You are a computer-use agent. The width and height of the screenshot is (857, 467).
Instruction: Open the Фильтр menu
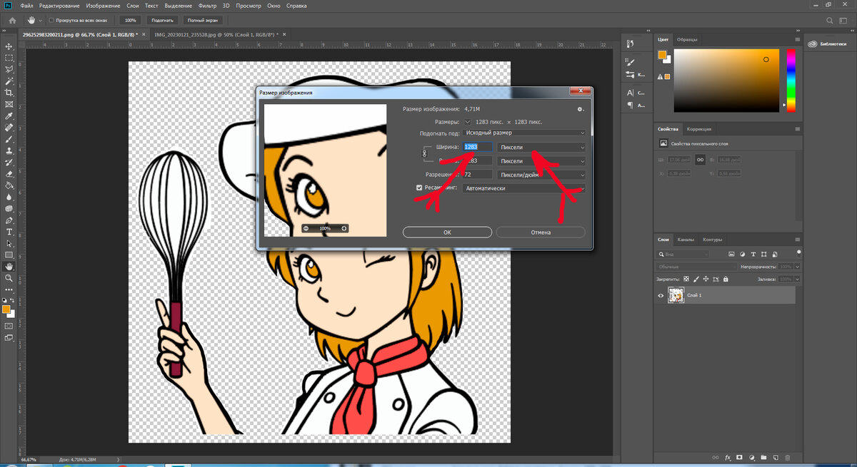209,6
